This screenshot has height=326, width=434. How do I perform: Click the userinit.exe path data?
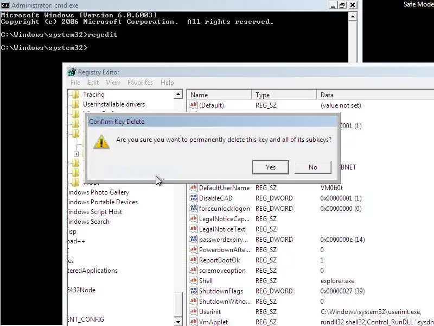click(371, 311)
